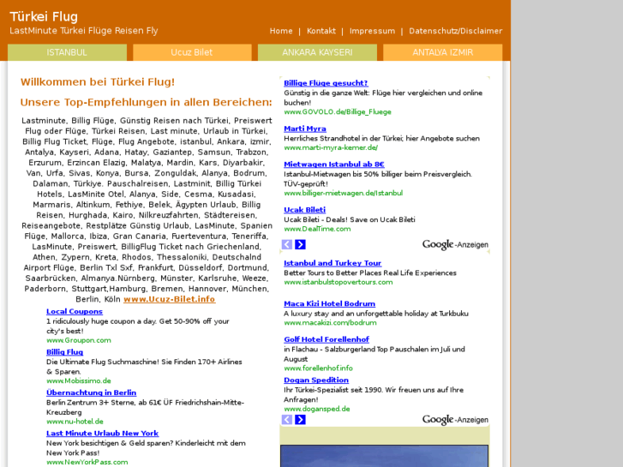Open Local Coupons ad link
623x467 pixels.
pos(75,312)
